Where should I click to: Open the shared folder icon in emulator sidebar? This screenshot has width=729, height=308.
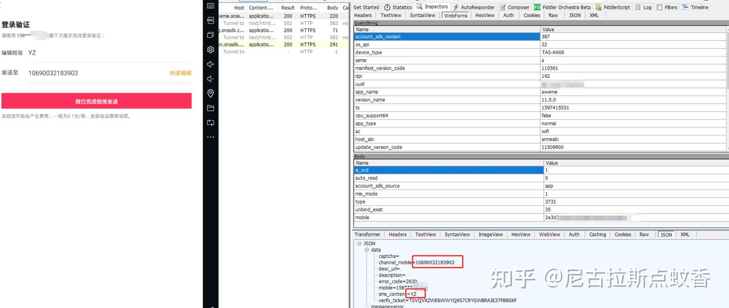[x=211, y=108]
